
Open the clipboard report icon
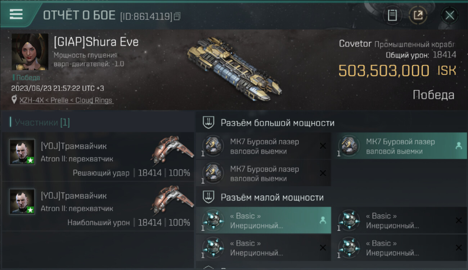pyautogui.click(x=392, y=15)
